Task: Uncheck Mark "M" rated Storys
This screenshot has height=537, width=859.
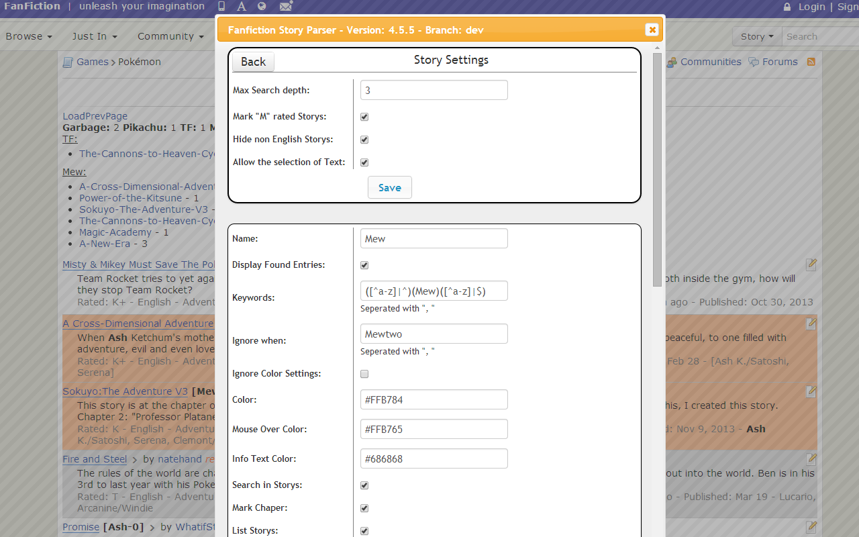Action: (364, 117)
